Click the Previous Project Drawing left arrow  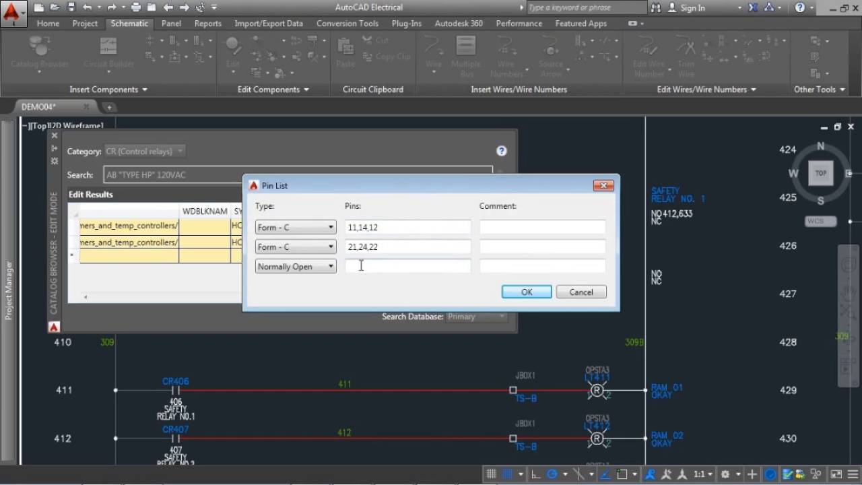pyautogui.click(x=168, y=7)
